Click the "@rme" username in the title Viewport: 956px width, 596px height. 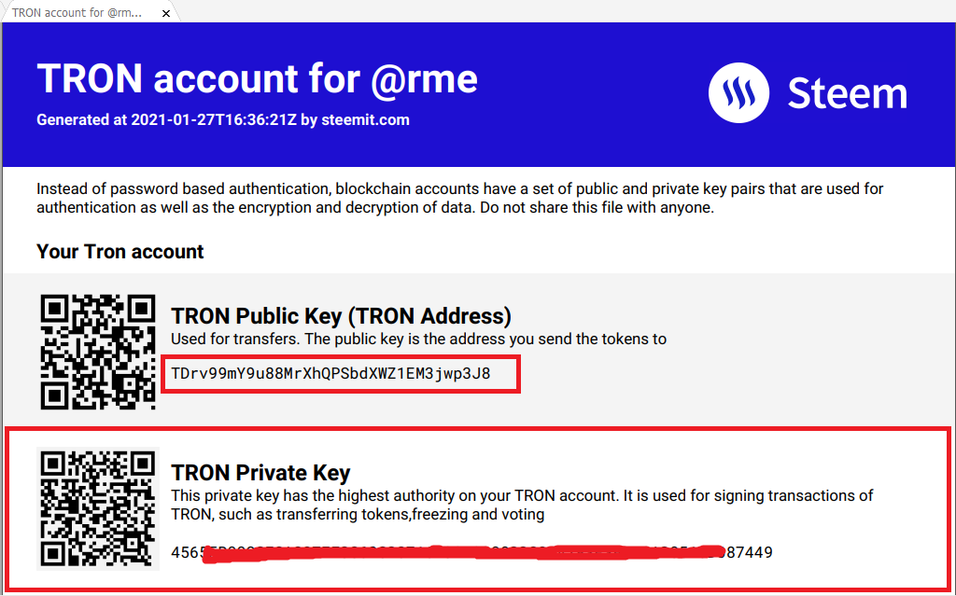click(x=424, y=80)
